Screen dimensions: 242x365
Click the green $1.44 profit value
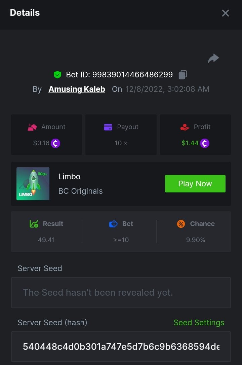[190, 143]
